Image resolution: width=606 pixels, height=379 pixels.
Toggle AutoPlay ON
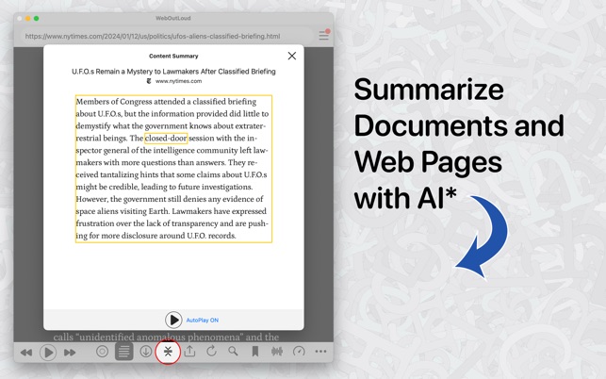click(202, 321)
